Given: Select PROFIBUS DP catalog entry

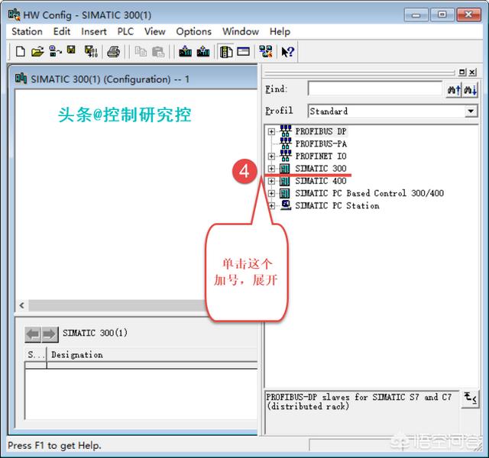Looking at the screenshot, I should (321, 131).
